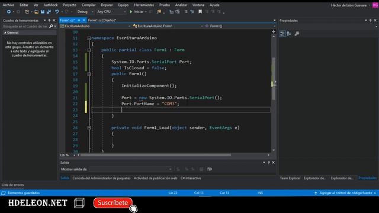This screenshot has height=213, width=379.
Task: Open the EscrituraArduino.Form1 class dropdown
Action: tap(168, 26)
